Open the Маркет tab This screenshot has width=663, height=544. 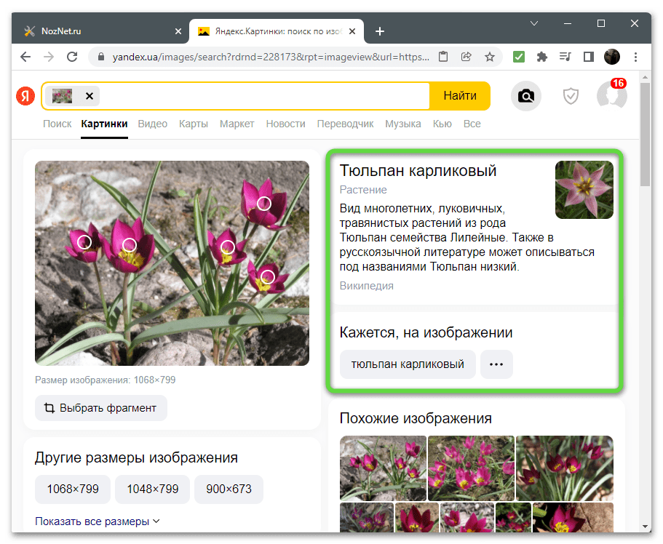click(x=237, y=124)
